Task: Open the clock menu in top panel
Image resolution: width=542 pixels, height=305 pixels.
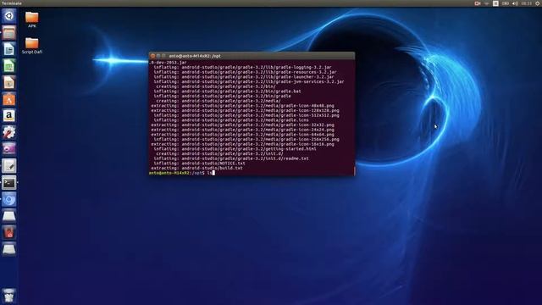Action: [527, 3]
